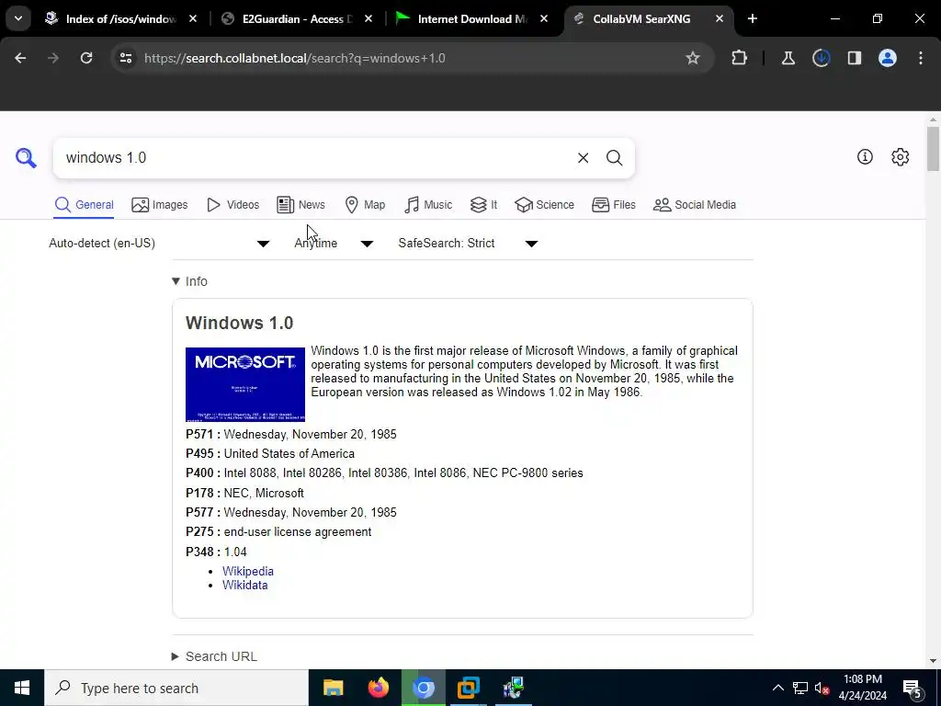Open the Wikipedia link
Viewport: 941px width, 706px height.
248,571
